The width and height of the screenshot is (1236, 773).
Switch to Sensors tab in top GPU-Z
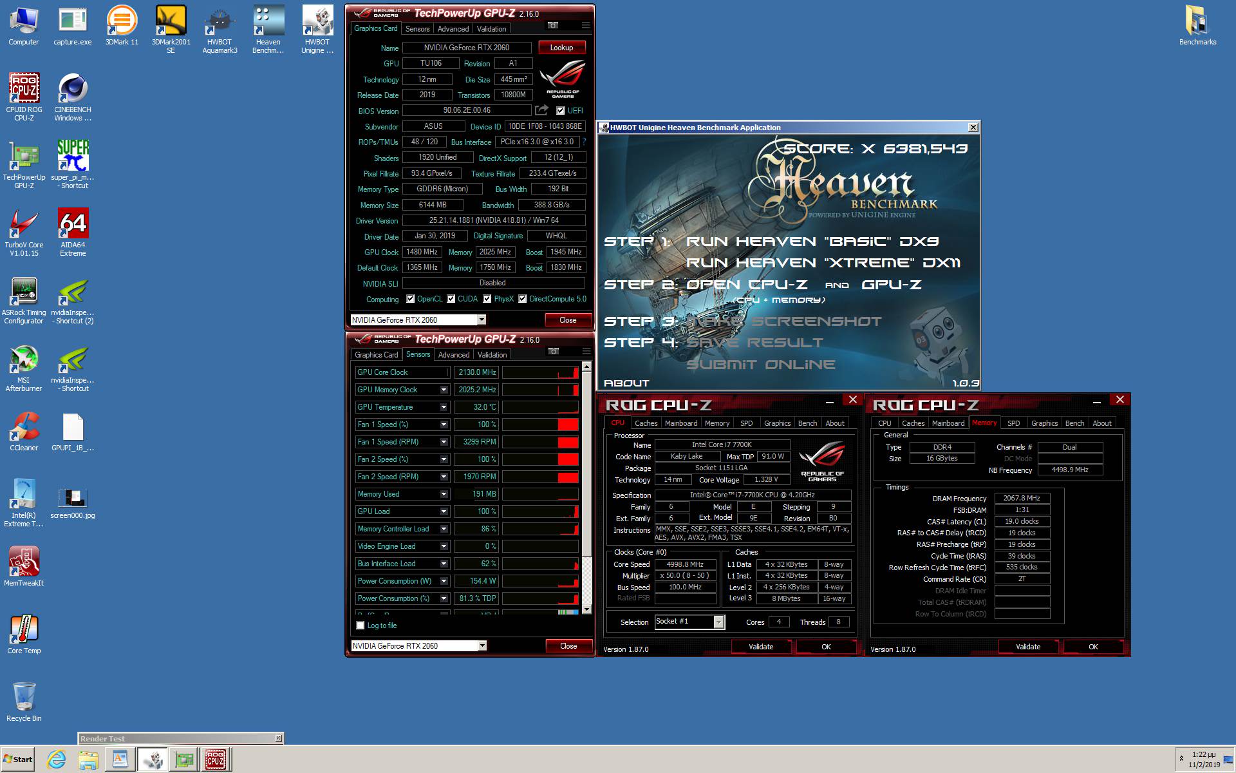point(417,29)
